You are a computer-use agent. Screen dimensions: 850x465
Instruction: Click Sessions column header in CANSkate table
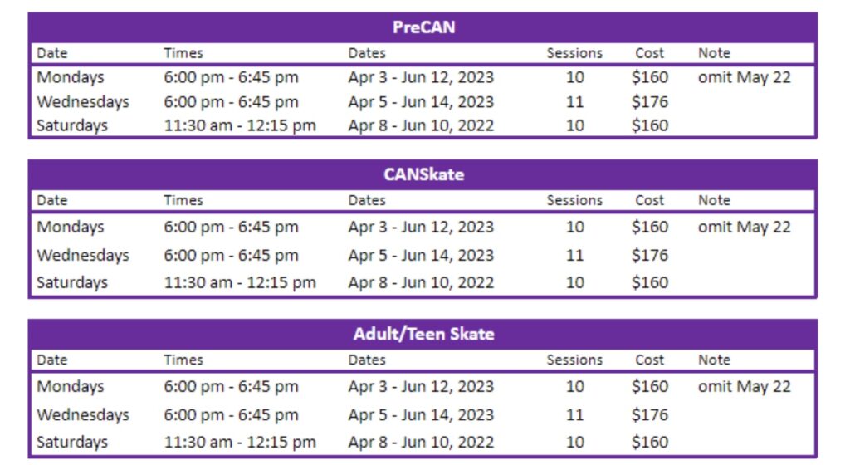574,200
